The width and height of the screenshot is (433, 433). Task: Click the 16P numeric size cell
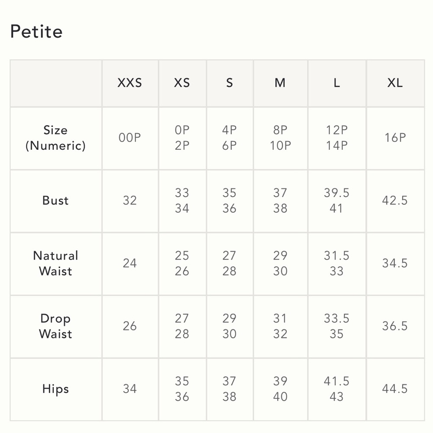click(x=395, y=138)
